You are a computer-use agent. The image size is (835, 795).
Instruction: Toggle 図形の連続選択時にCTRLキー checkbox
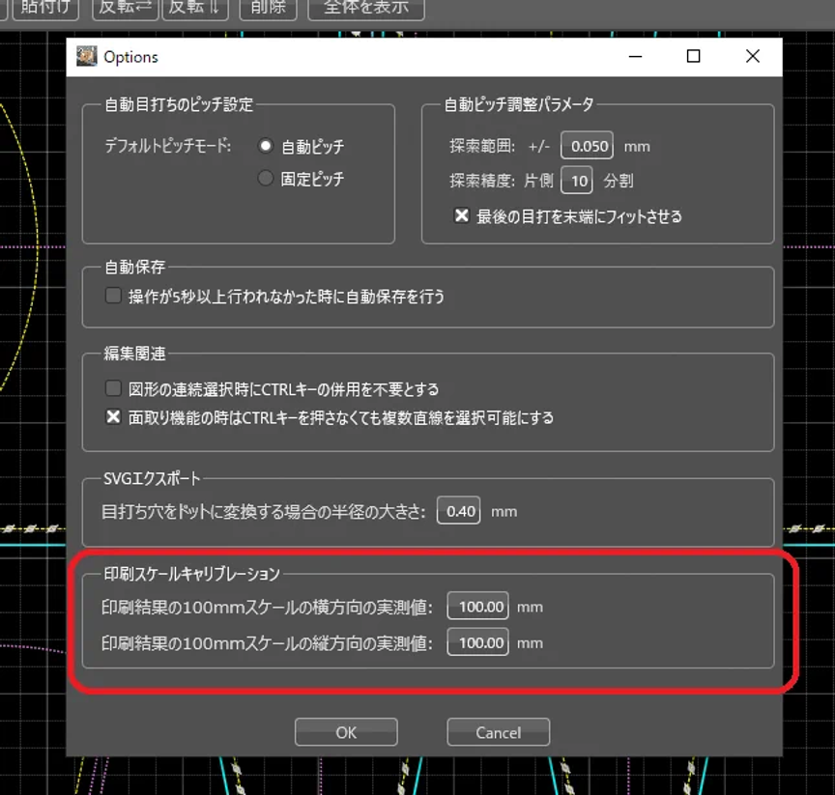point(113,388)
